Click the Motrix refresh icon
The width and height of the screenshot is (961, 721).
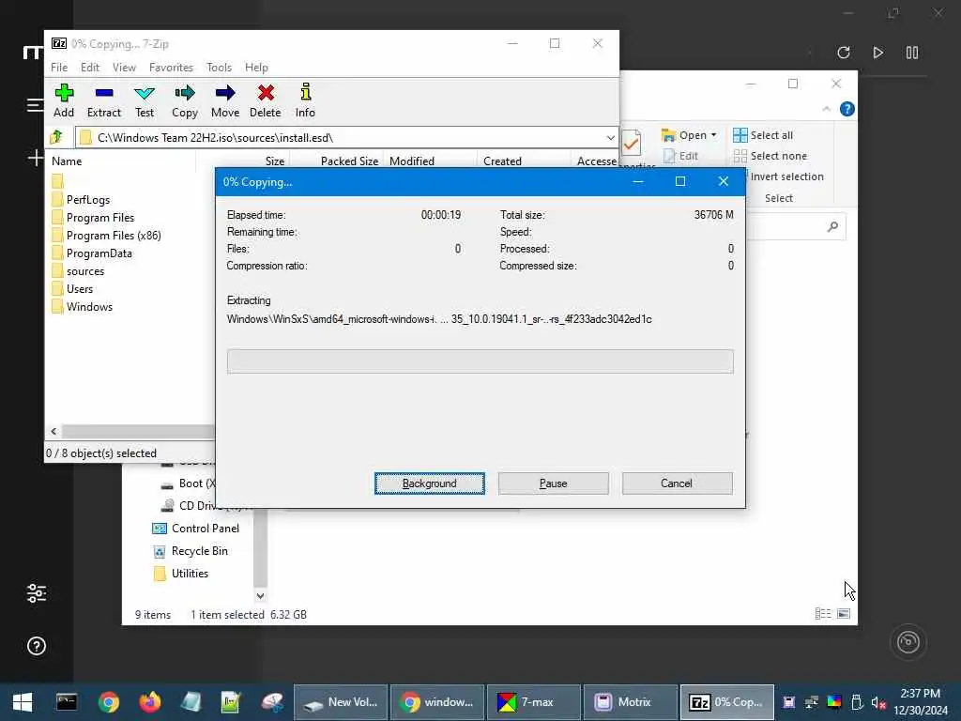(844, 53)
